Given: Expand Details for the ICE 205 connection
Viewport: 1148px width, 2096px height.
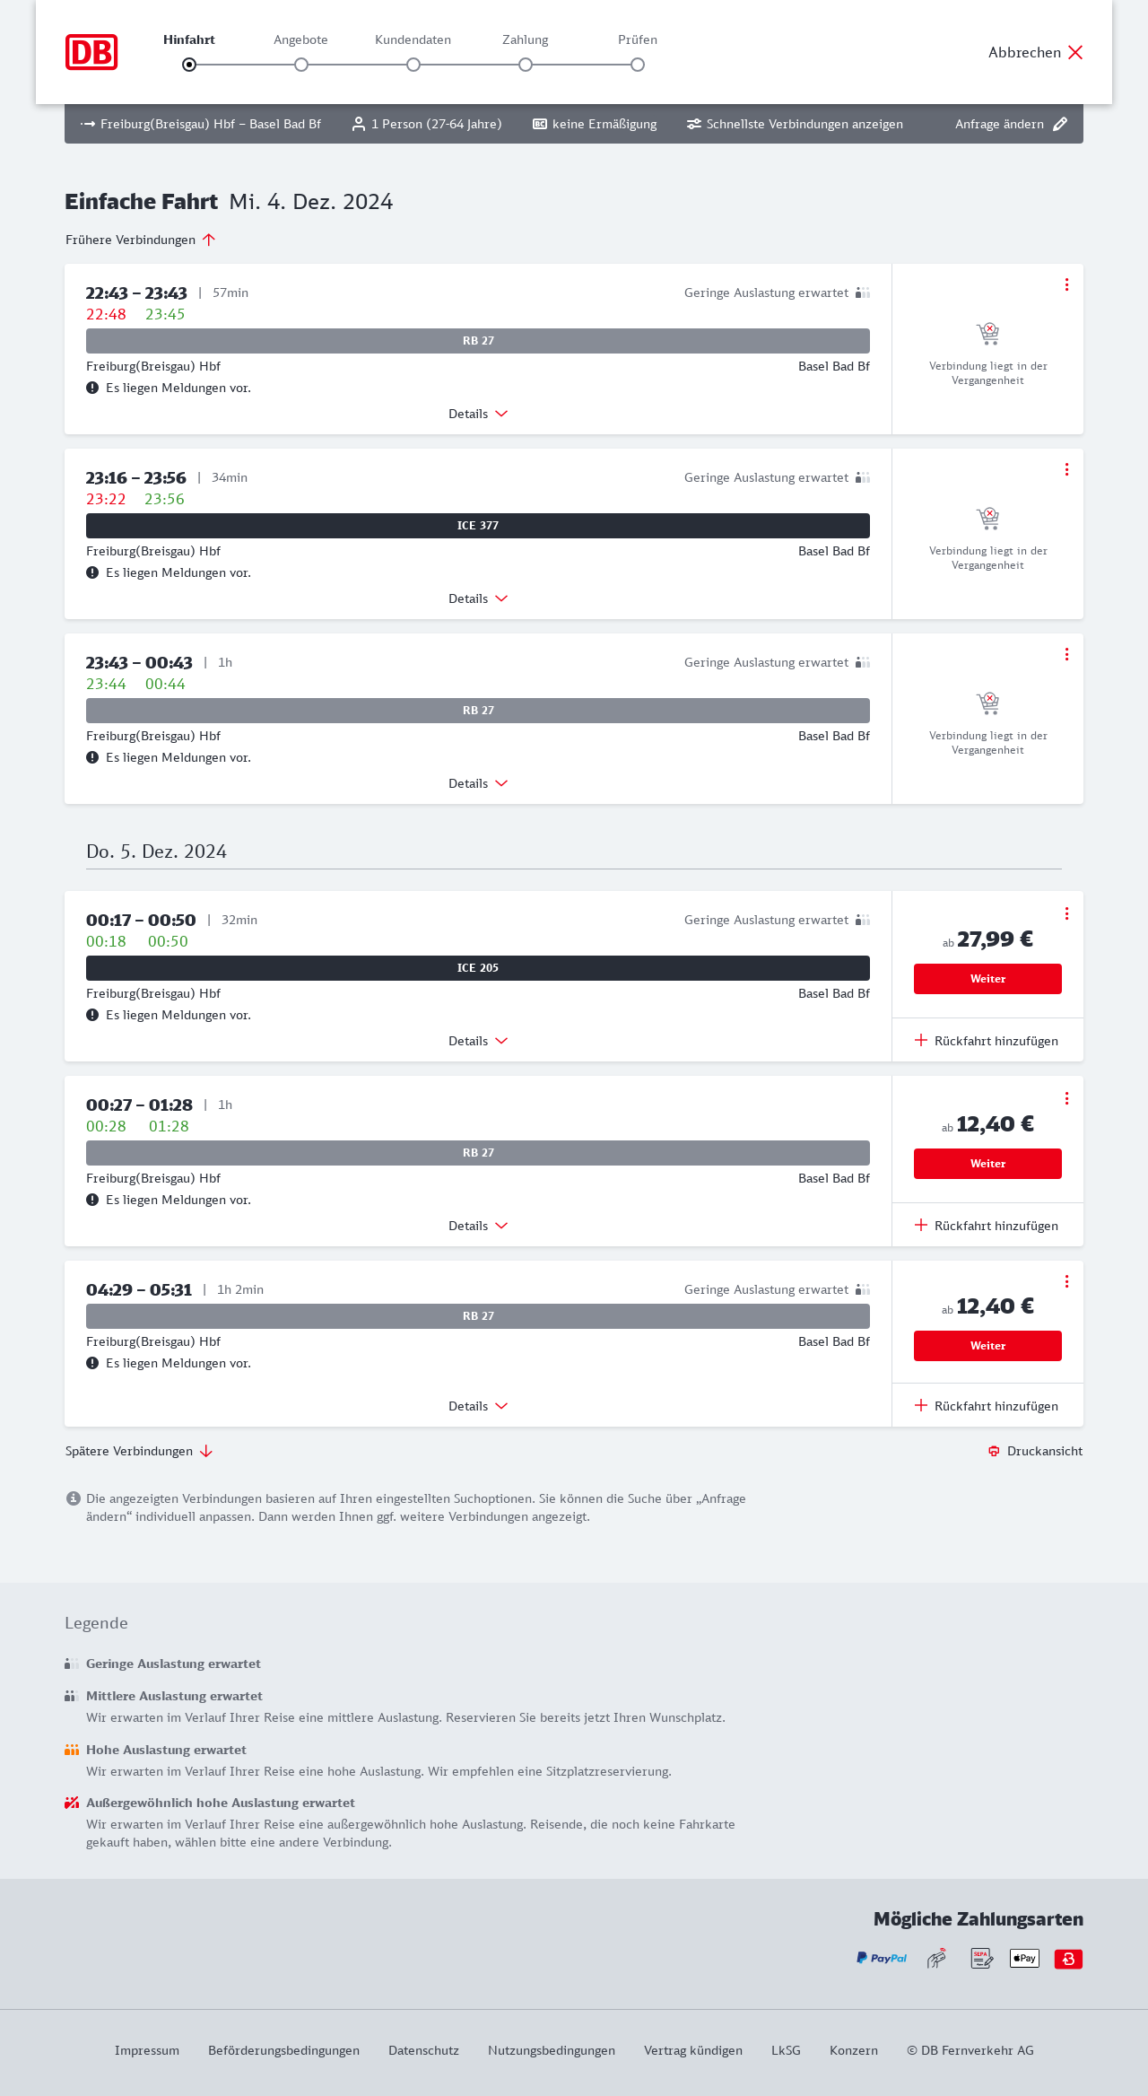Looking at the screenshot, I should (x=478, y=1041).
